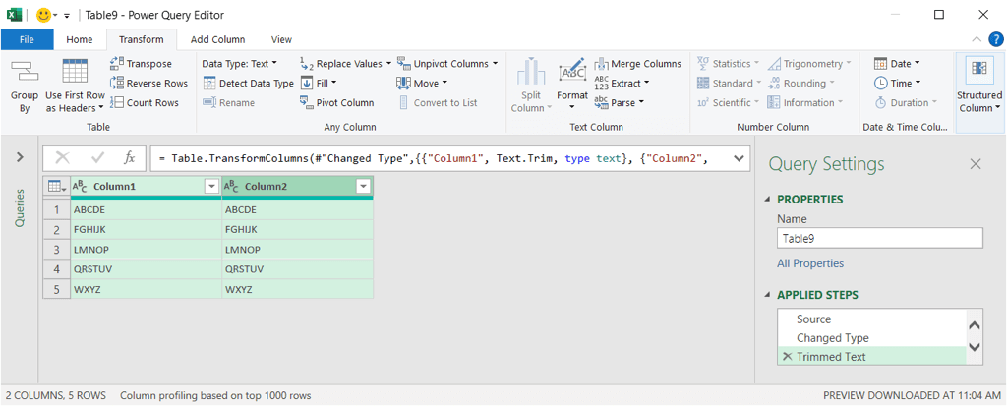The width and height of the screenshot is (1007, 406).
Task: Open the Column2 filter dropdown
Action: 363,187
